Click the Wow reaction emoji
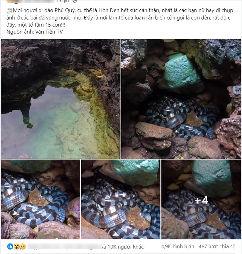 click(17, 246)
